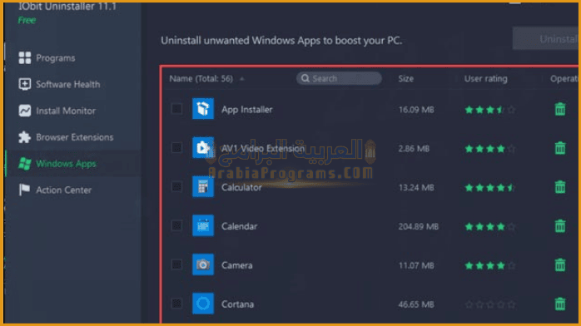Select the Camera row name text
Viewport: 581px width, 326px height.
coord(236,265)
